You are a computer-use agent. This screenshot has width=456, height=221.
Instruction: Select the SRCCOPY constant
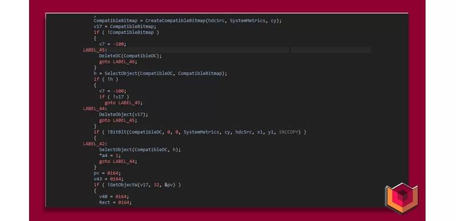click(x=288, y=132)
